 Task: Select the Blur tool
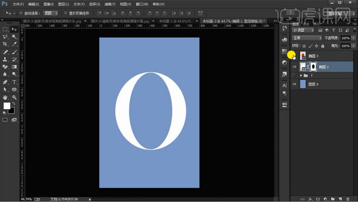point(5,74)
